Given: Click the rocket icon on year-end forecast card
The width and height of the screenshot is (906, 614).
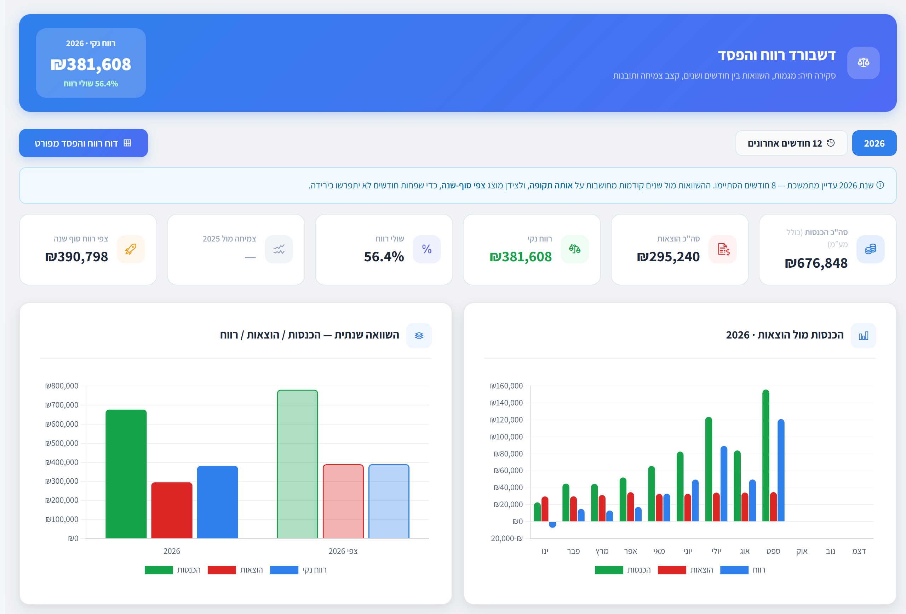Looking at the screenshot, I should coord(131,249).
